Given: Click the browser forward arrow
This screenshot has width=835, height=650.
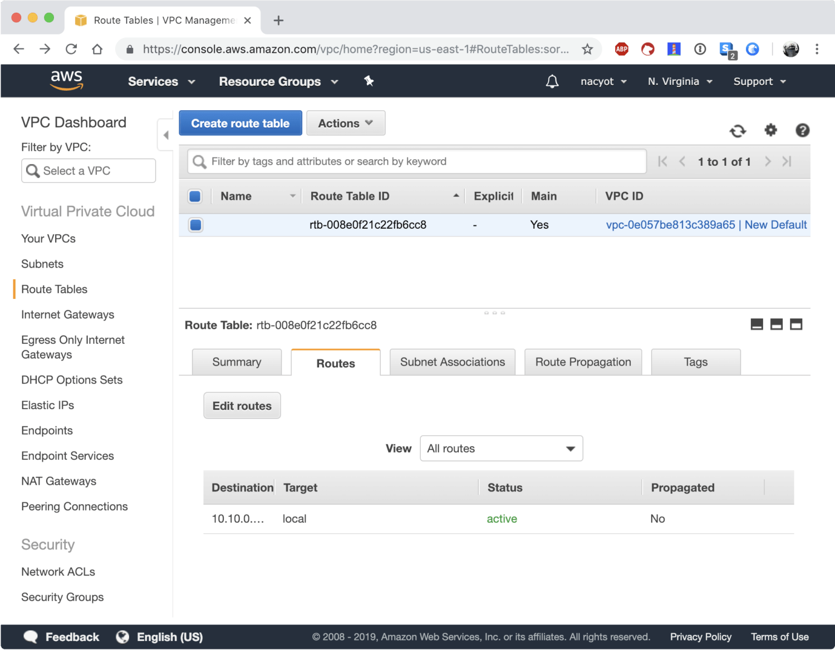Looking at the screenshot, I should (x=45, y=49).
